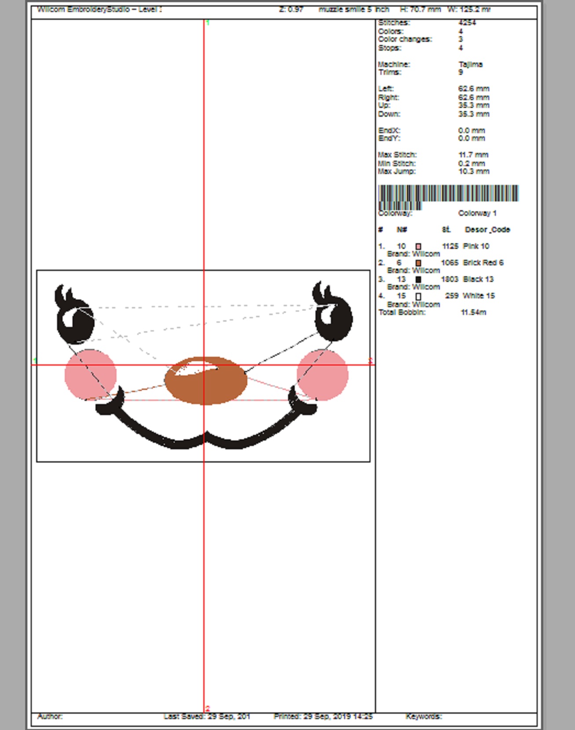Click the 'Printed: 29 Sep, 2019 14:25' footer text

click(x=323, y=716)
